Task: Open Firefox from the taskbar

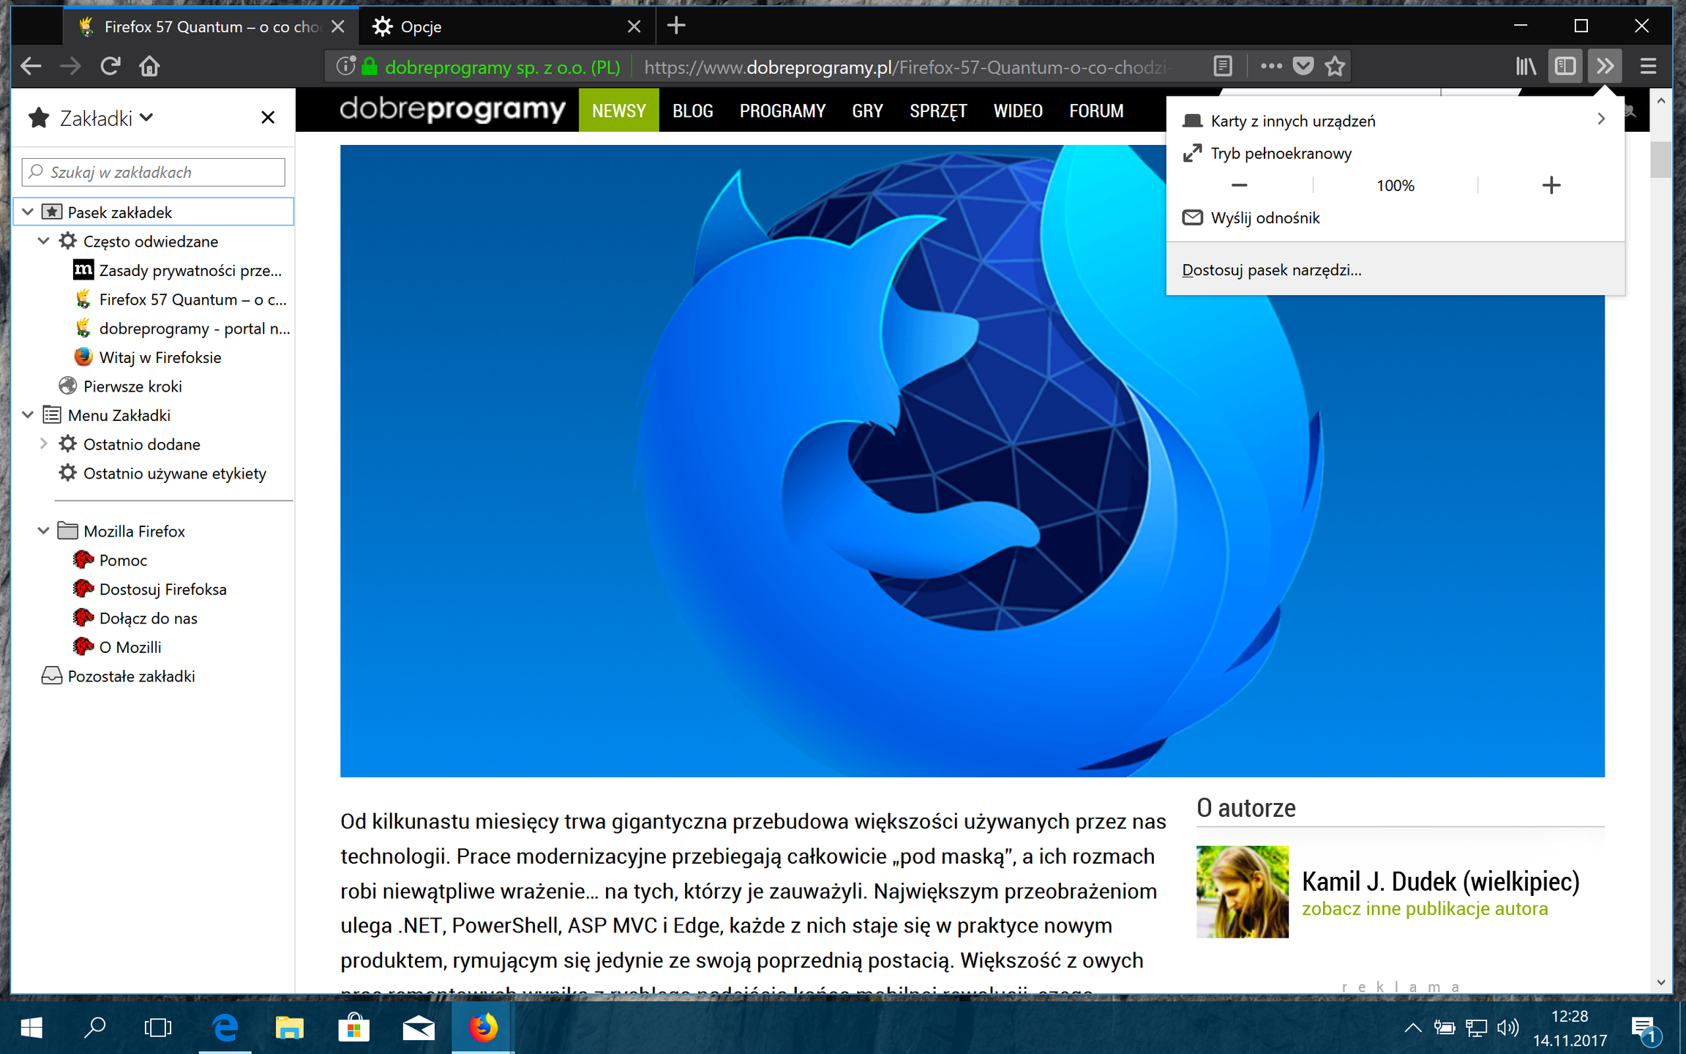Action: tap(482, 1028)
